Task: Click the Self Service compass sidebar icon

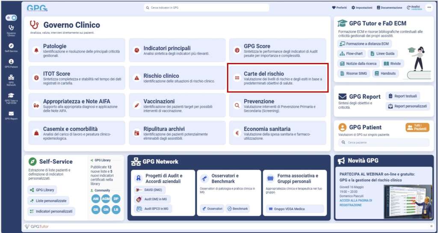Action: (x=11, y=47)
